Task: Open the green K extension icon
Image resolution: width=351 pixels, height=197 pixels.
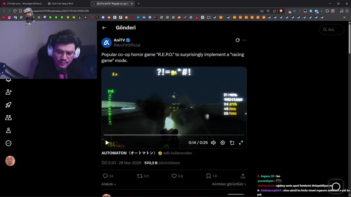Action: [322, 11]
